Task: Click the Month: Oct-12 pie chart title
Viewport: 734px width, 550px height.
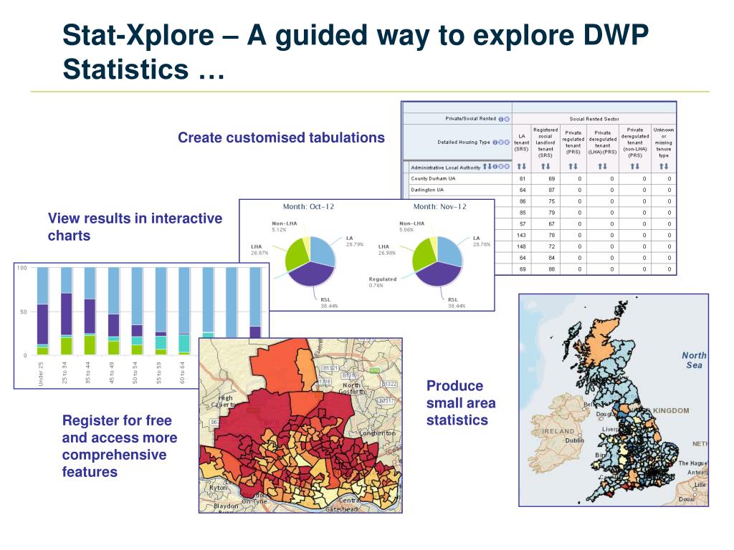Action: (308, 207)
